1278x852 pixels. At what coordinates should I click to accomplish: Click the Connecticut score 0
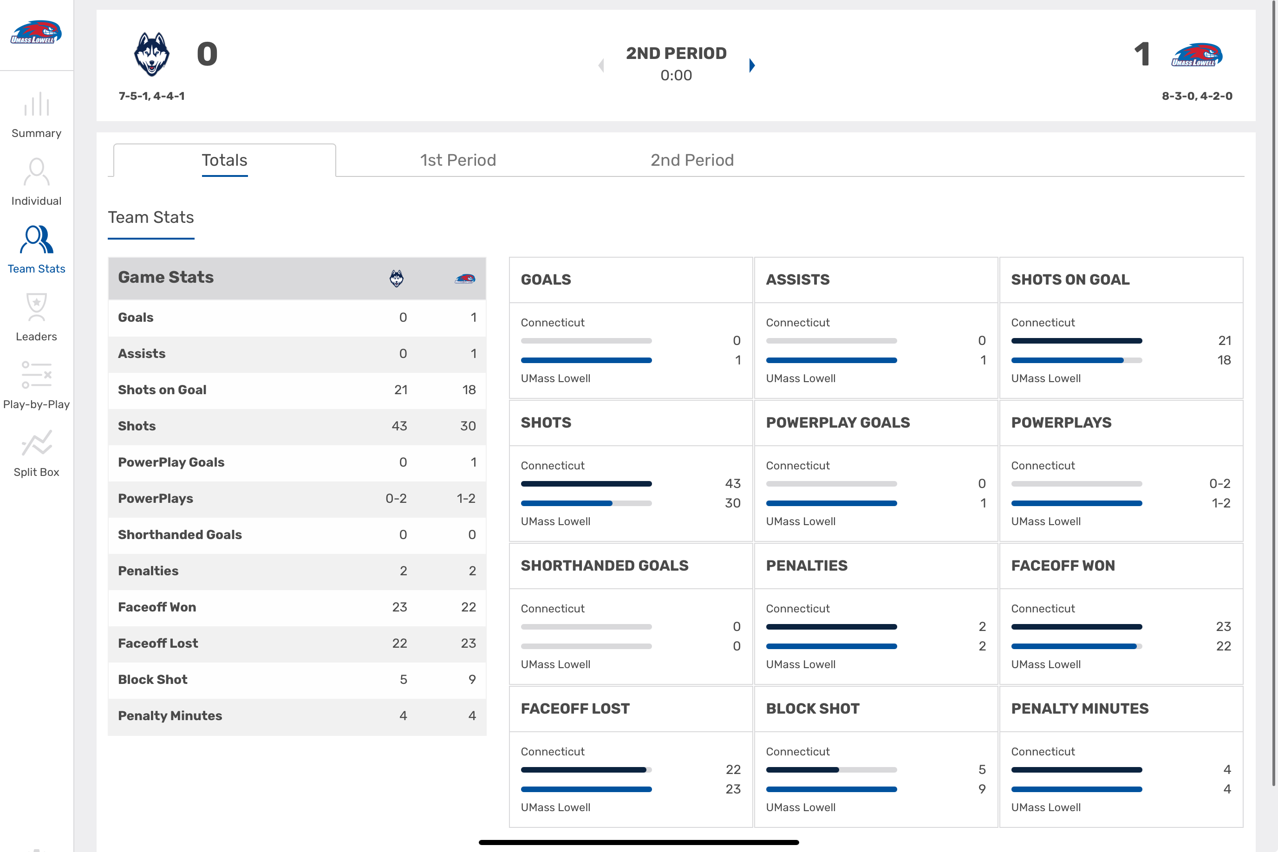pyautogui.click(x=207, y=54)
